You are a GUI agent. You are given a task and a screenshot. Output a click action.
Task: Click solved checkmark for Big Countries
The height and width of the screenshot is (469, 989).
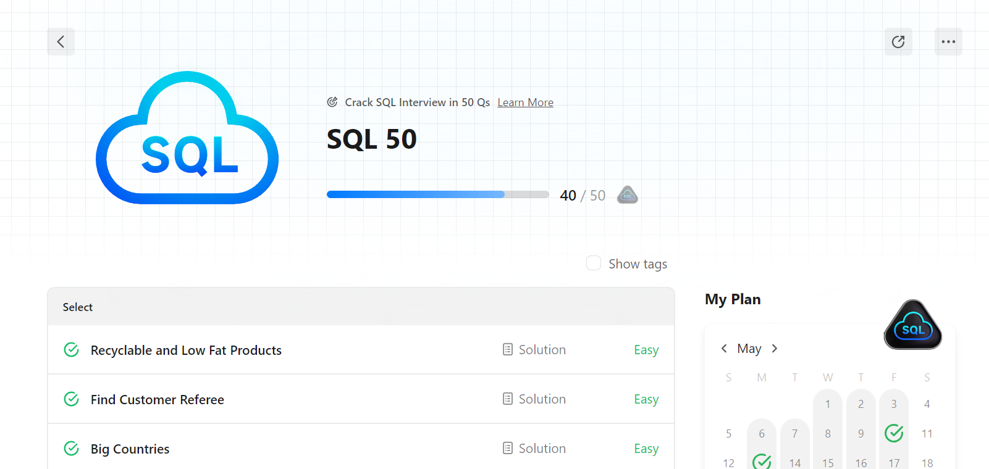(72, 449)
